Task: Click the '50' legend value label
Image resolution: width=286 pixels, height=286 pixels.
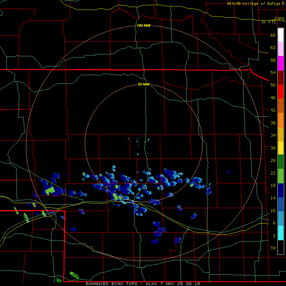Action: pyautogui.click(x=273, y=85)
